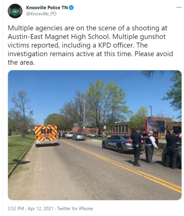Click the double yellow road line
The width and height of the screenshot is (184, 216).
point(124,166)
